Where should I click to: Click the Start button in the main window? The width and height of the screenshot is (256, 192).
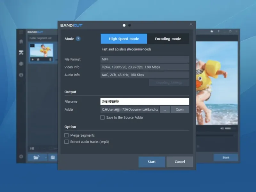coord(226,157)
